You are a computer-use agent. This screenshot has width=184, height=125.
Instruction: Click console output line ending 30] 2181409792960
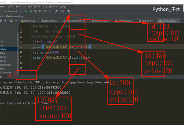click(31, 87)
